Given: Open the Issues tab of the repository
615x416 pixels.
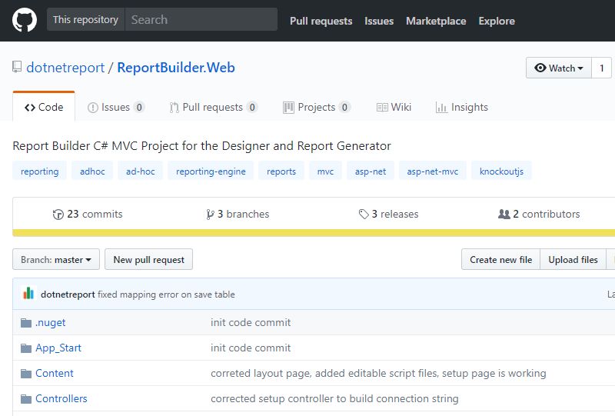Looking at the screenshot, I should click(116, 107).
